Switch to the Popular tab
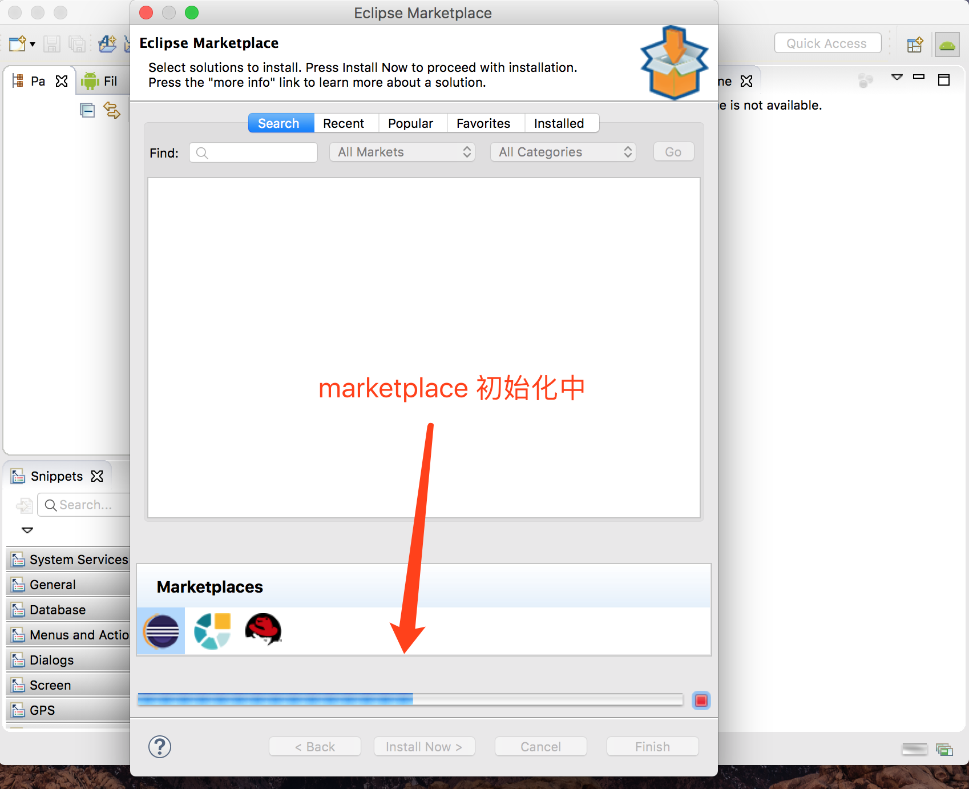This screenshot has width=969, height=789. (413, 123)
